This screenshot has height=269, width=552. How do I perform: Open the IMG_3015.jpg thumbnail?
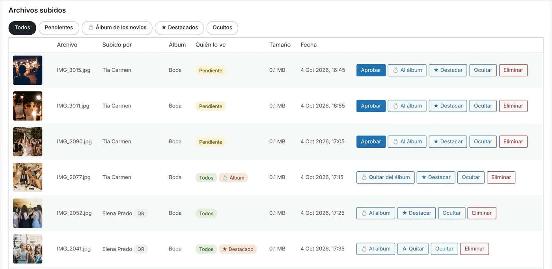(x=28, y=70)
